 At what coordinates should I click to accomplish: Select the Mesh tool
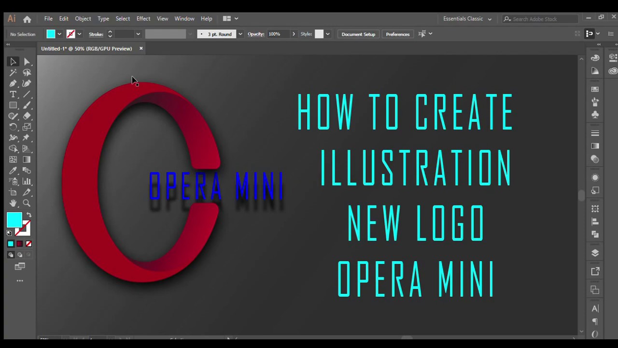click(x=13, y=159)
